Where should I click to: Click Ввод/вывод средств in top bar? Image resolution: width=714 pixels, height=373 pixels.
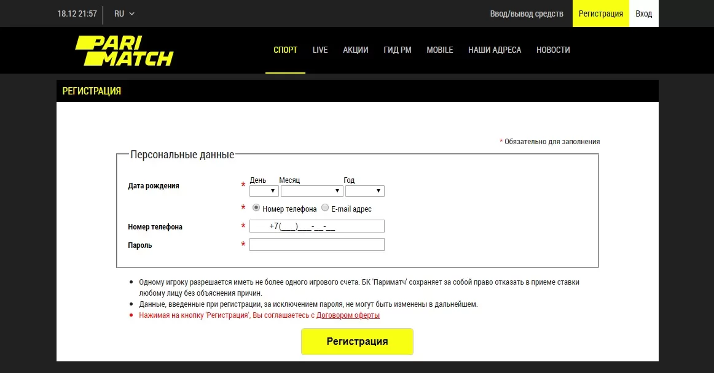pos(527,13)
